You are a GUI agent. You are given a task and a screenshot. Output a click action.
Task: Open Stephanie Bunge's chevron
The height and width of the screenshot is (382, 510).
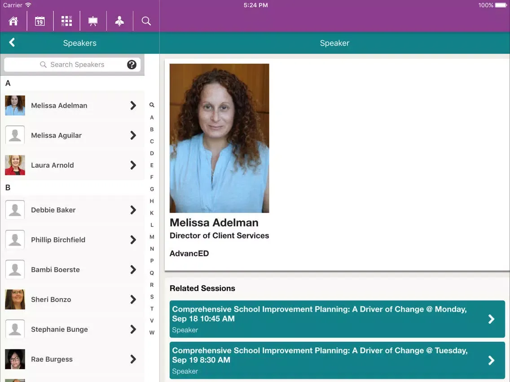[133, 330]
